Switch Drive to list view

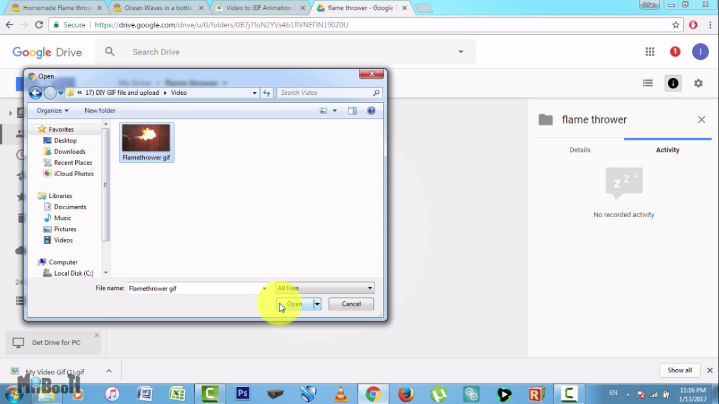tap(648, 83)
